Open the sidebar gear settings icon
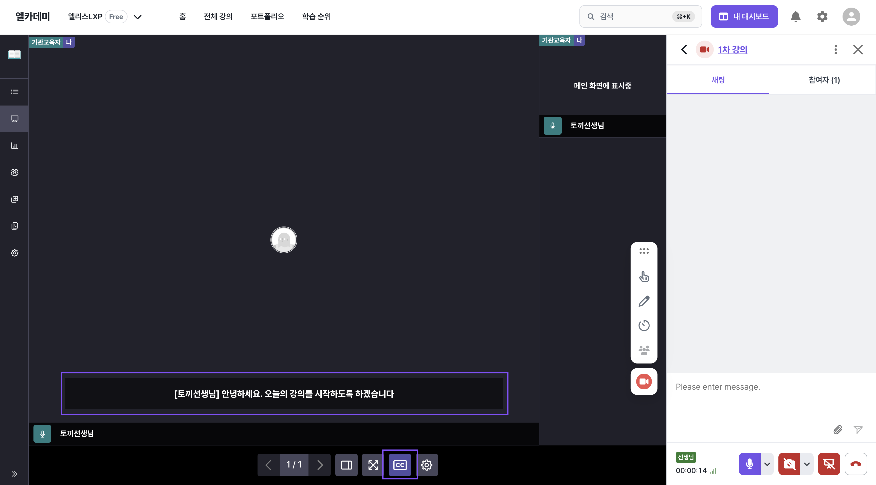 [14, 253]
